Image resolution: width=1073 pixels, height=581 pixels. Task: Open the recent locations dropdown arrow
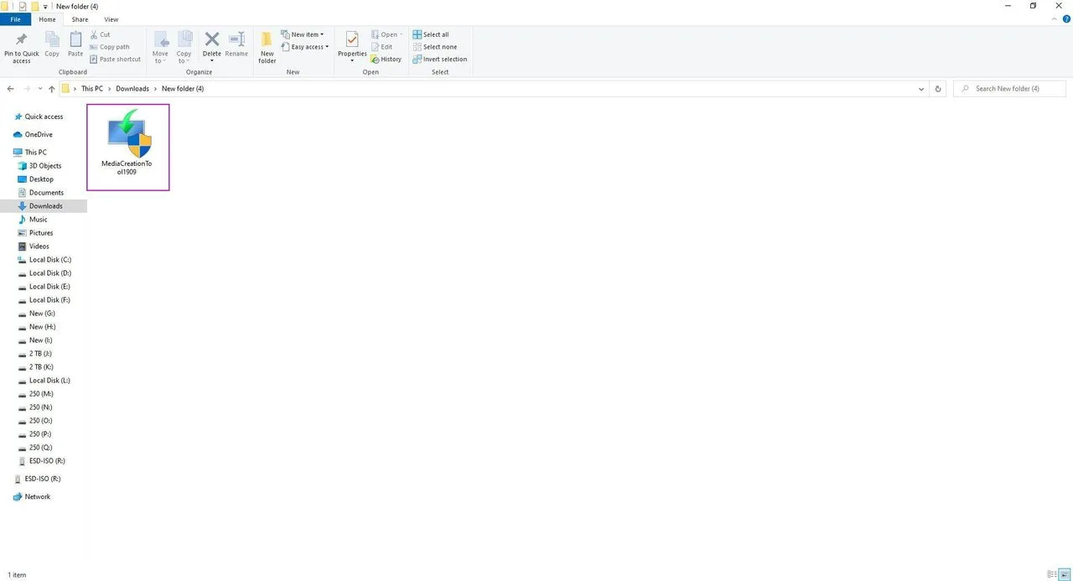(x=40, y=89)
